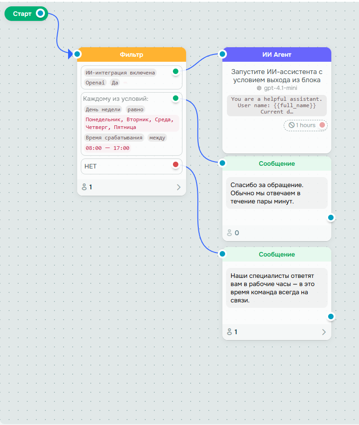Click input port of second Сообщение block

click(x=222, y=254)
